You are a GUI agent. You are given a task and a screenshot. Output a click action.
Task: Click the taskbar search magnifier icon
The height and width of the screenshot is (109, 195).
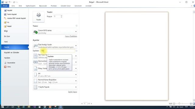coord(8,107)
